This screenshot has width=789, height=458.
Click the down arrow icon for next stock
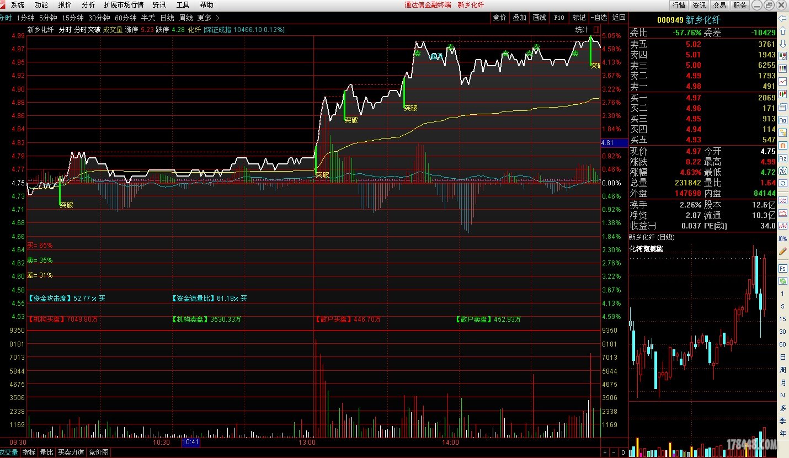(782, 43)
